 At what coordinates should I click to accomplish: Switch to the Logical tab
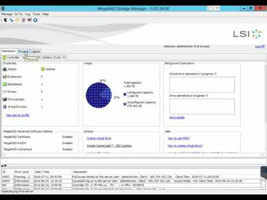[35, 51]
